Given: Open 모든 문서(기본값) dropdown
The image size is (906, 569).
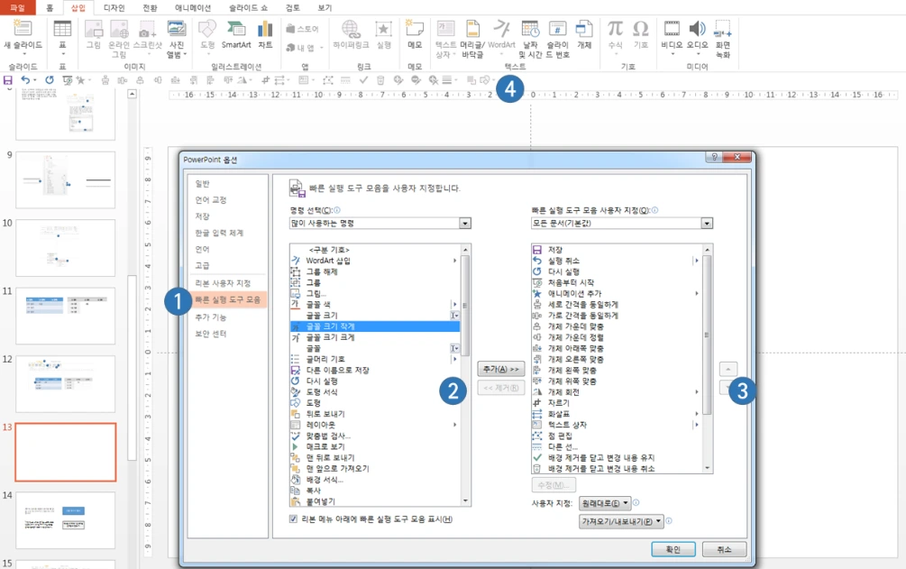Looking at the screenshot, I should (707, 224).
